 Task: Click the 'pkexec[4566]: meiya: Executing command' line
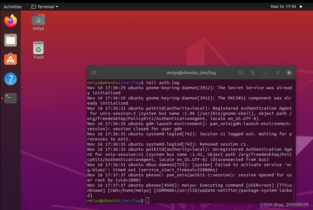coord(189,185)
